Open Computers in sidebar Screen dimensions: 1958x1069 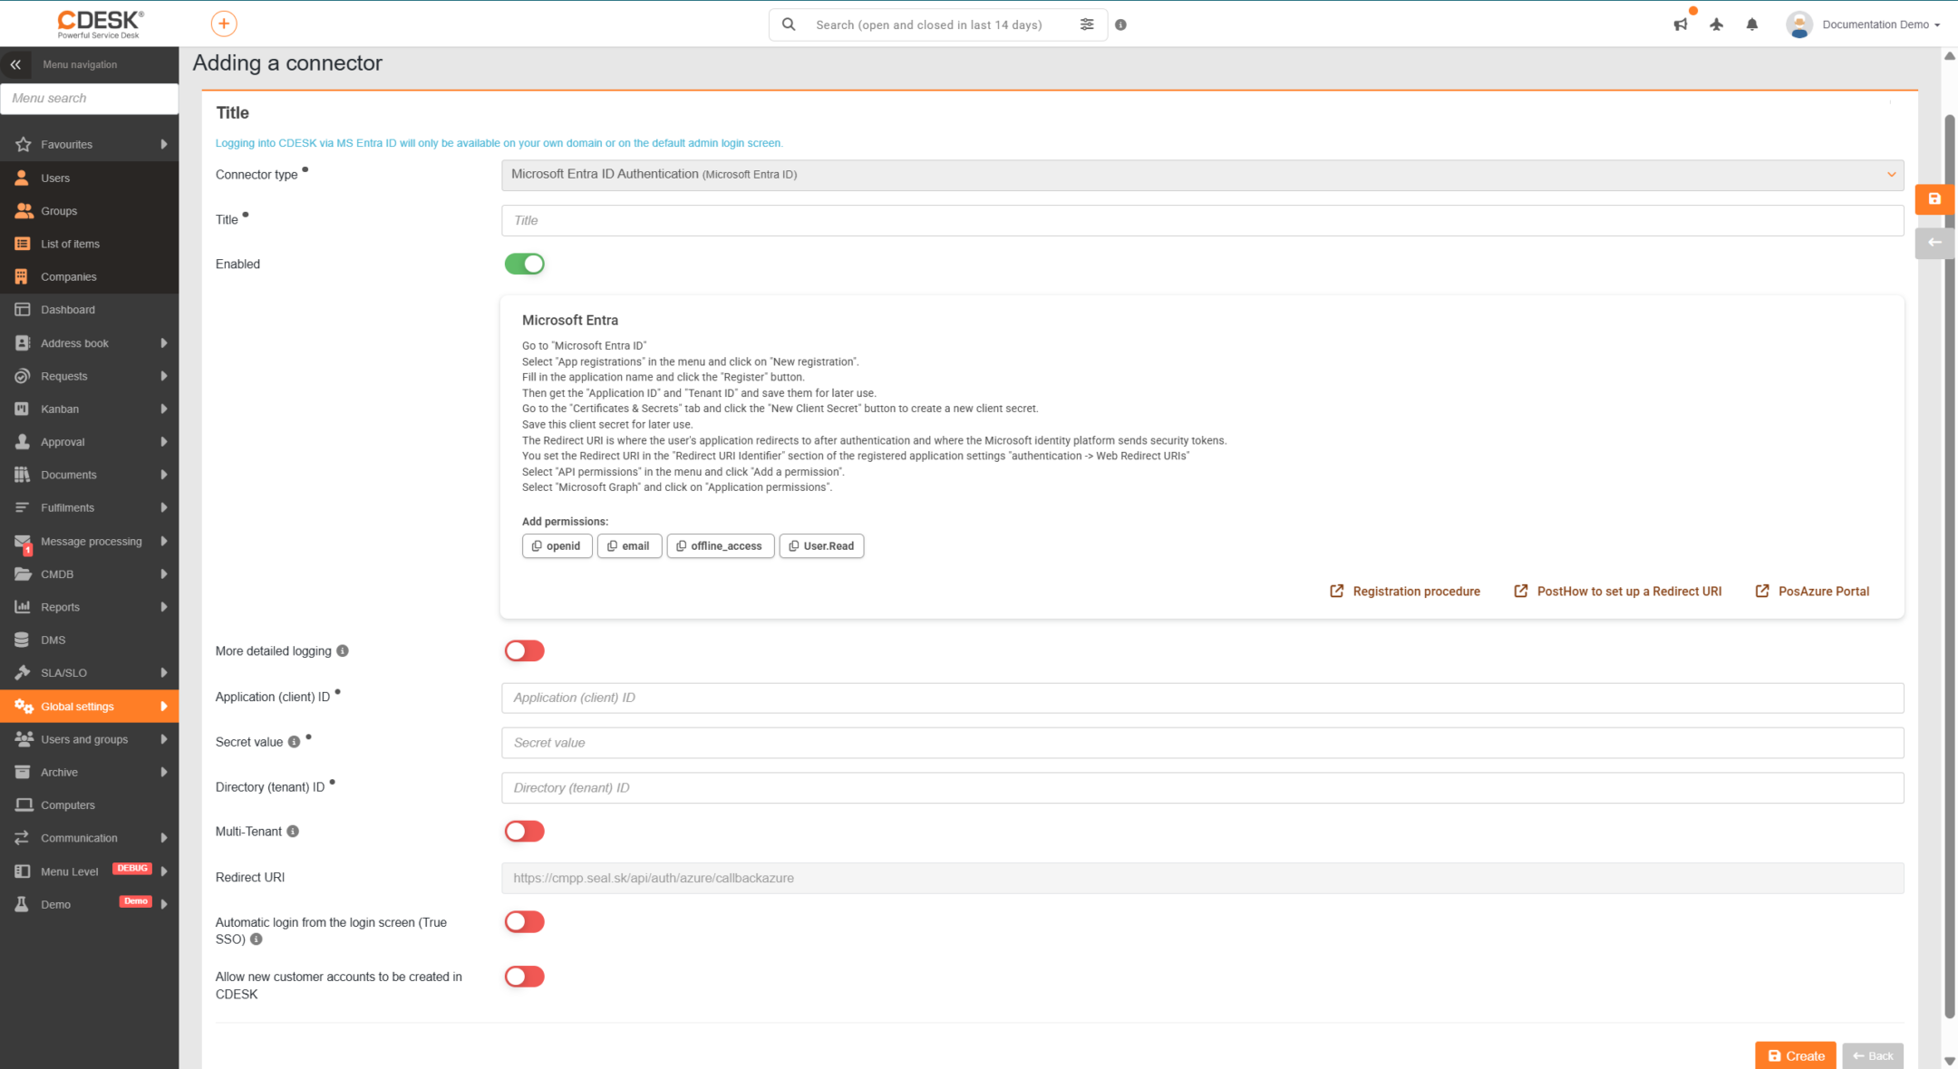pyautogui.click(x=89, y=805)
